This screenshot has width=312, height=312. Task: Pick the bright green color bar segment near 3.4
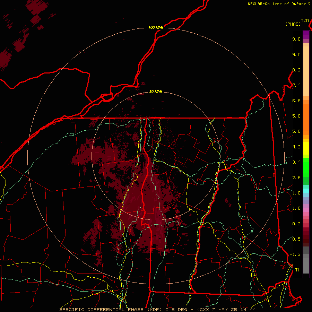pos(306,167)
